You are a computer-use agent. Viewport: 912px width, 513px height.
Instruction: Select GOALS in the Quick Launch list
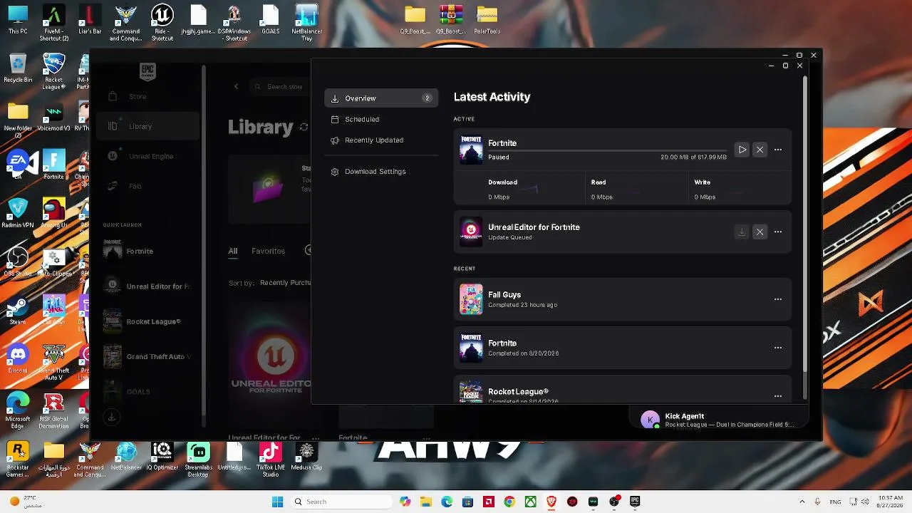tap(147, 391)
